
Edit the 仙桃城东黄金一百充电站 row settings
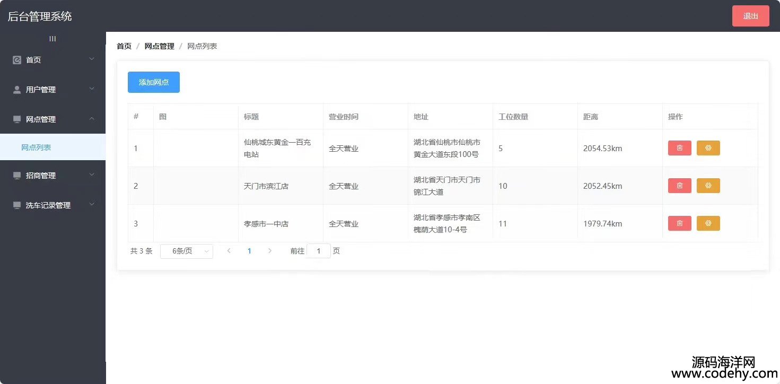pyautogui.click(x=708, y=148)
